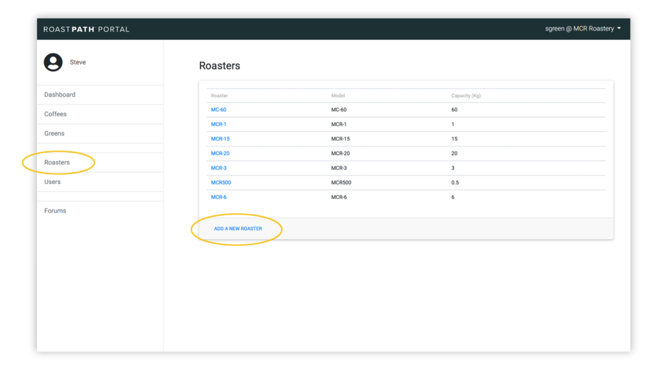Select the MCR-15 model cell
This screenshot has height=371, width=667.
[x=340, y=139]
